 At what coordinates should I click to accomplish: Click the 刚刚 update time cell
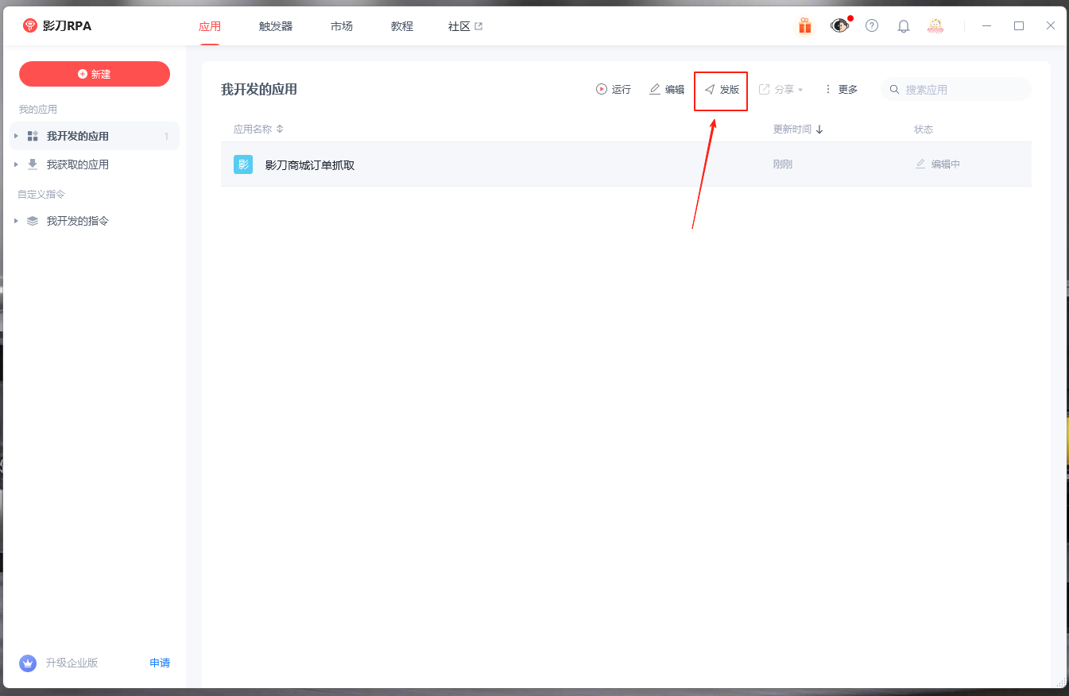(x=783, y=164)
